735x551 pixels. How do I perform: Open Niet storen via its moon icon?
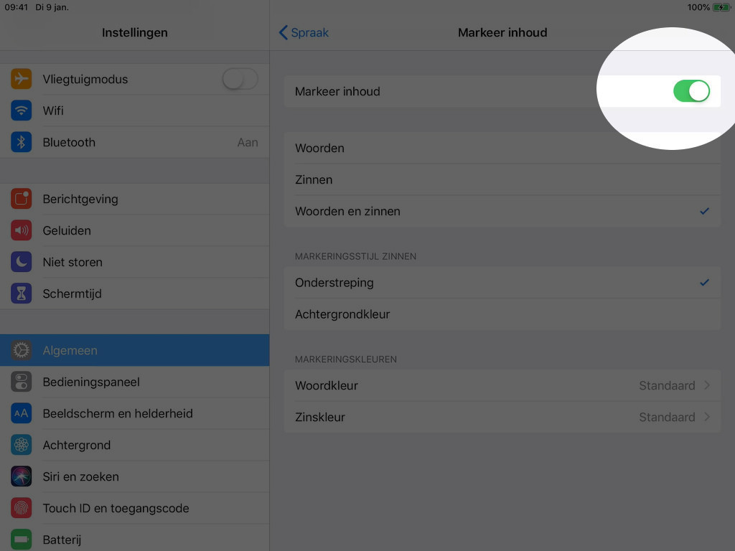pyautogui.click(x=21, y=262)
